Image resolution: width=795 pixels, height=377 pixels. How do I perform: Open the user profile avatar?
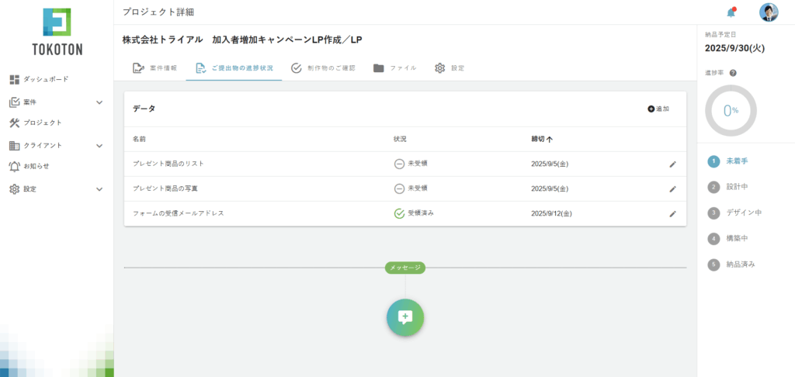(768, 12)
